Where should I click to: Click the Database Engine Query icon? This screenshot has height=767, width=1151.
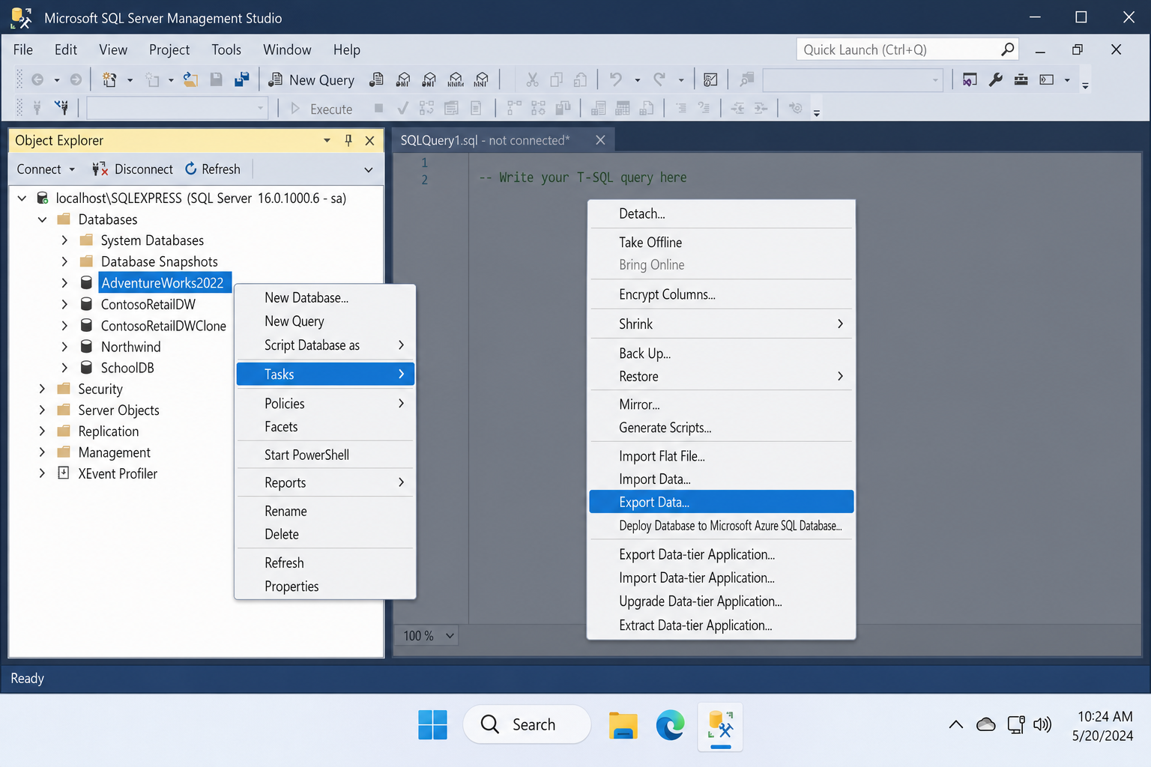377,79
